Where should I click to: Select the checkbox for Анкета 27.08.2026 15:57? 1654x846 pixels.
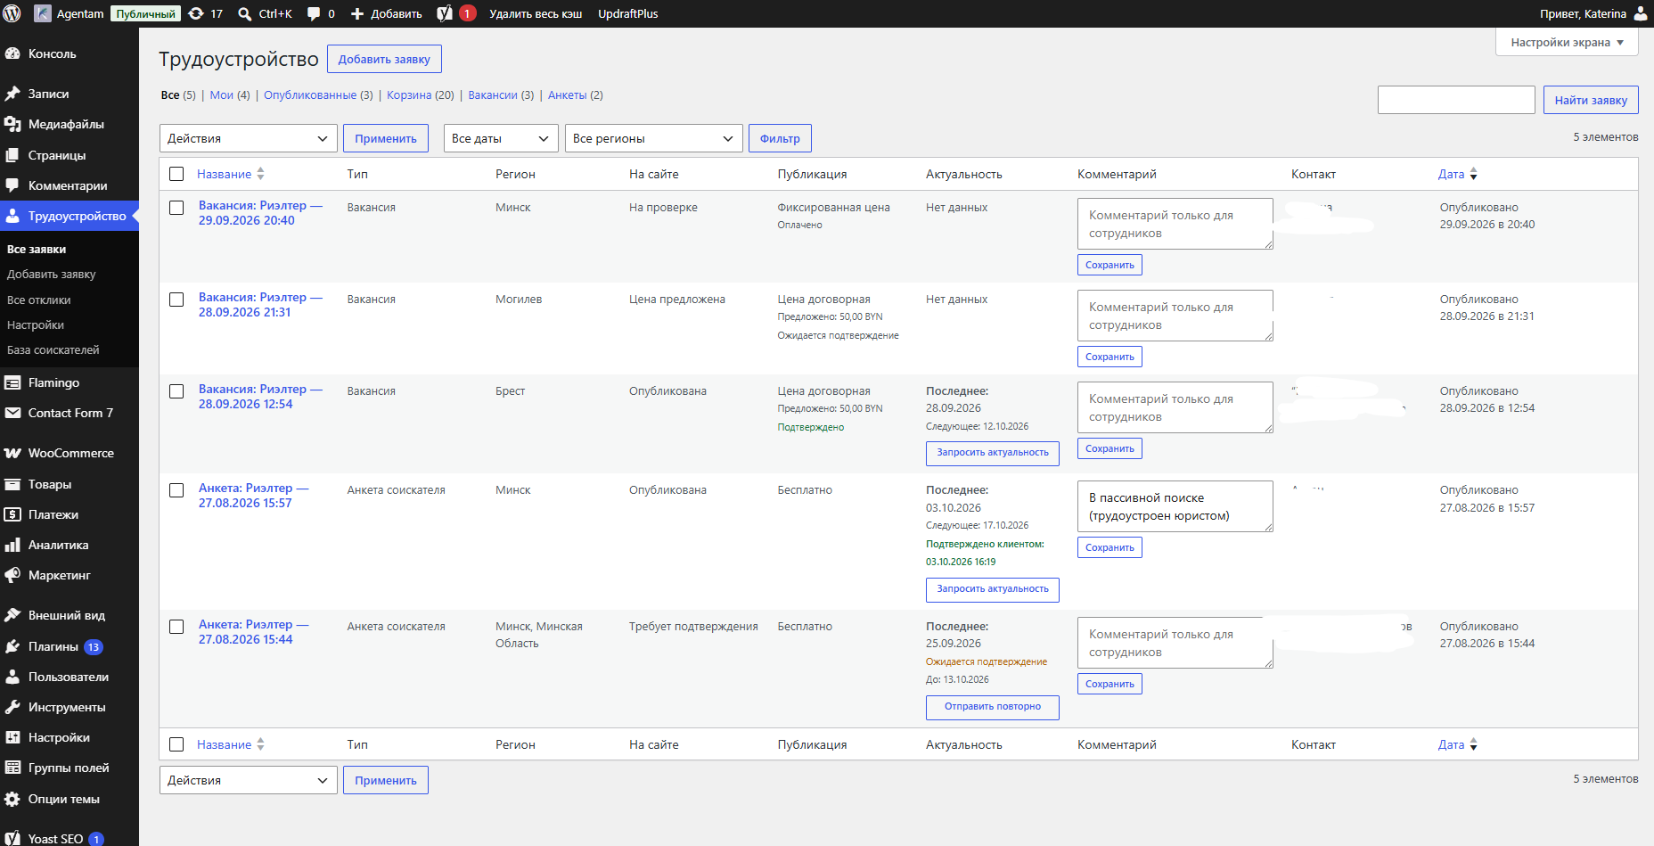pos(176,490)
